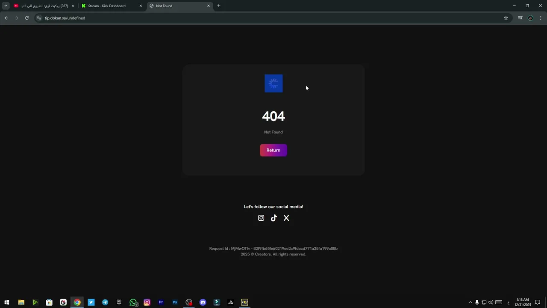The image size is (547, 308).
Task: Click the browser back arrow
Action: coord(6,18)
